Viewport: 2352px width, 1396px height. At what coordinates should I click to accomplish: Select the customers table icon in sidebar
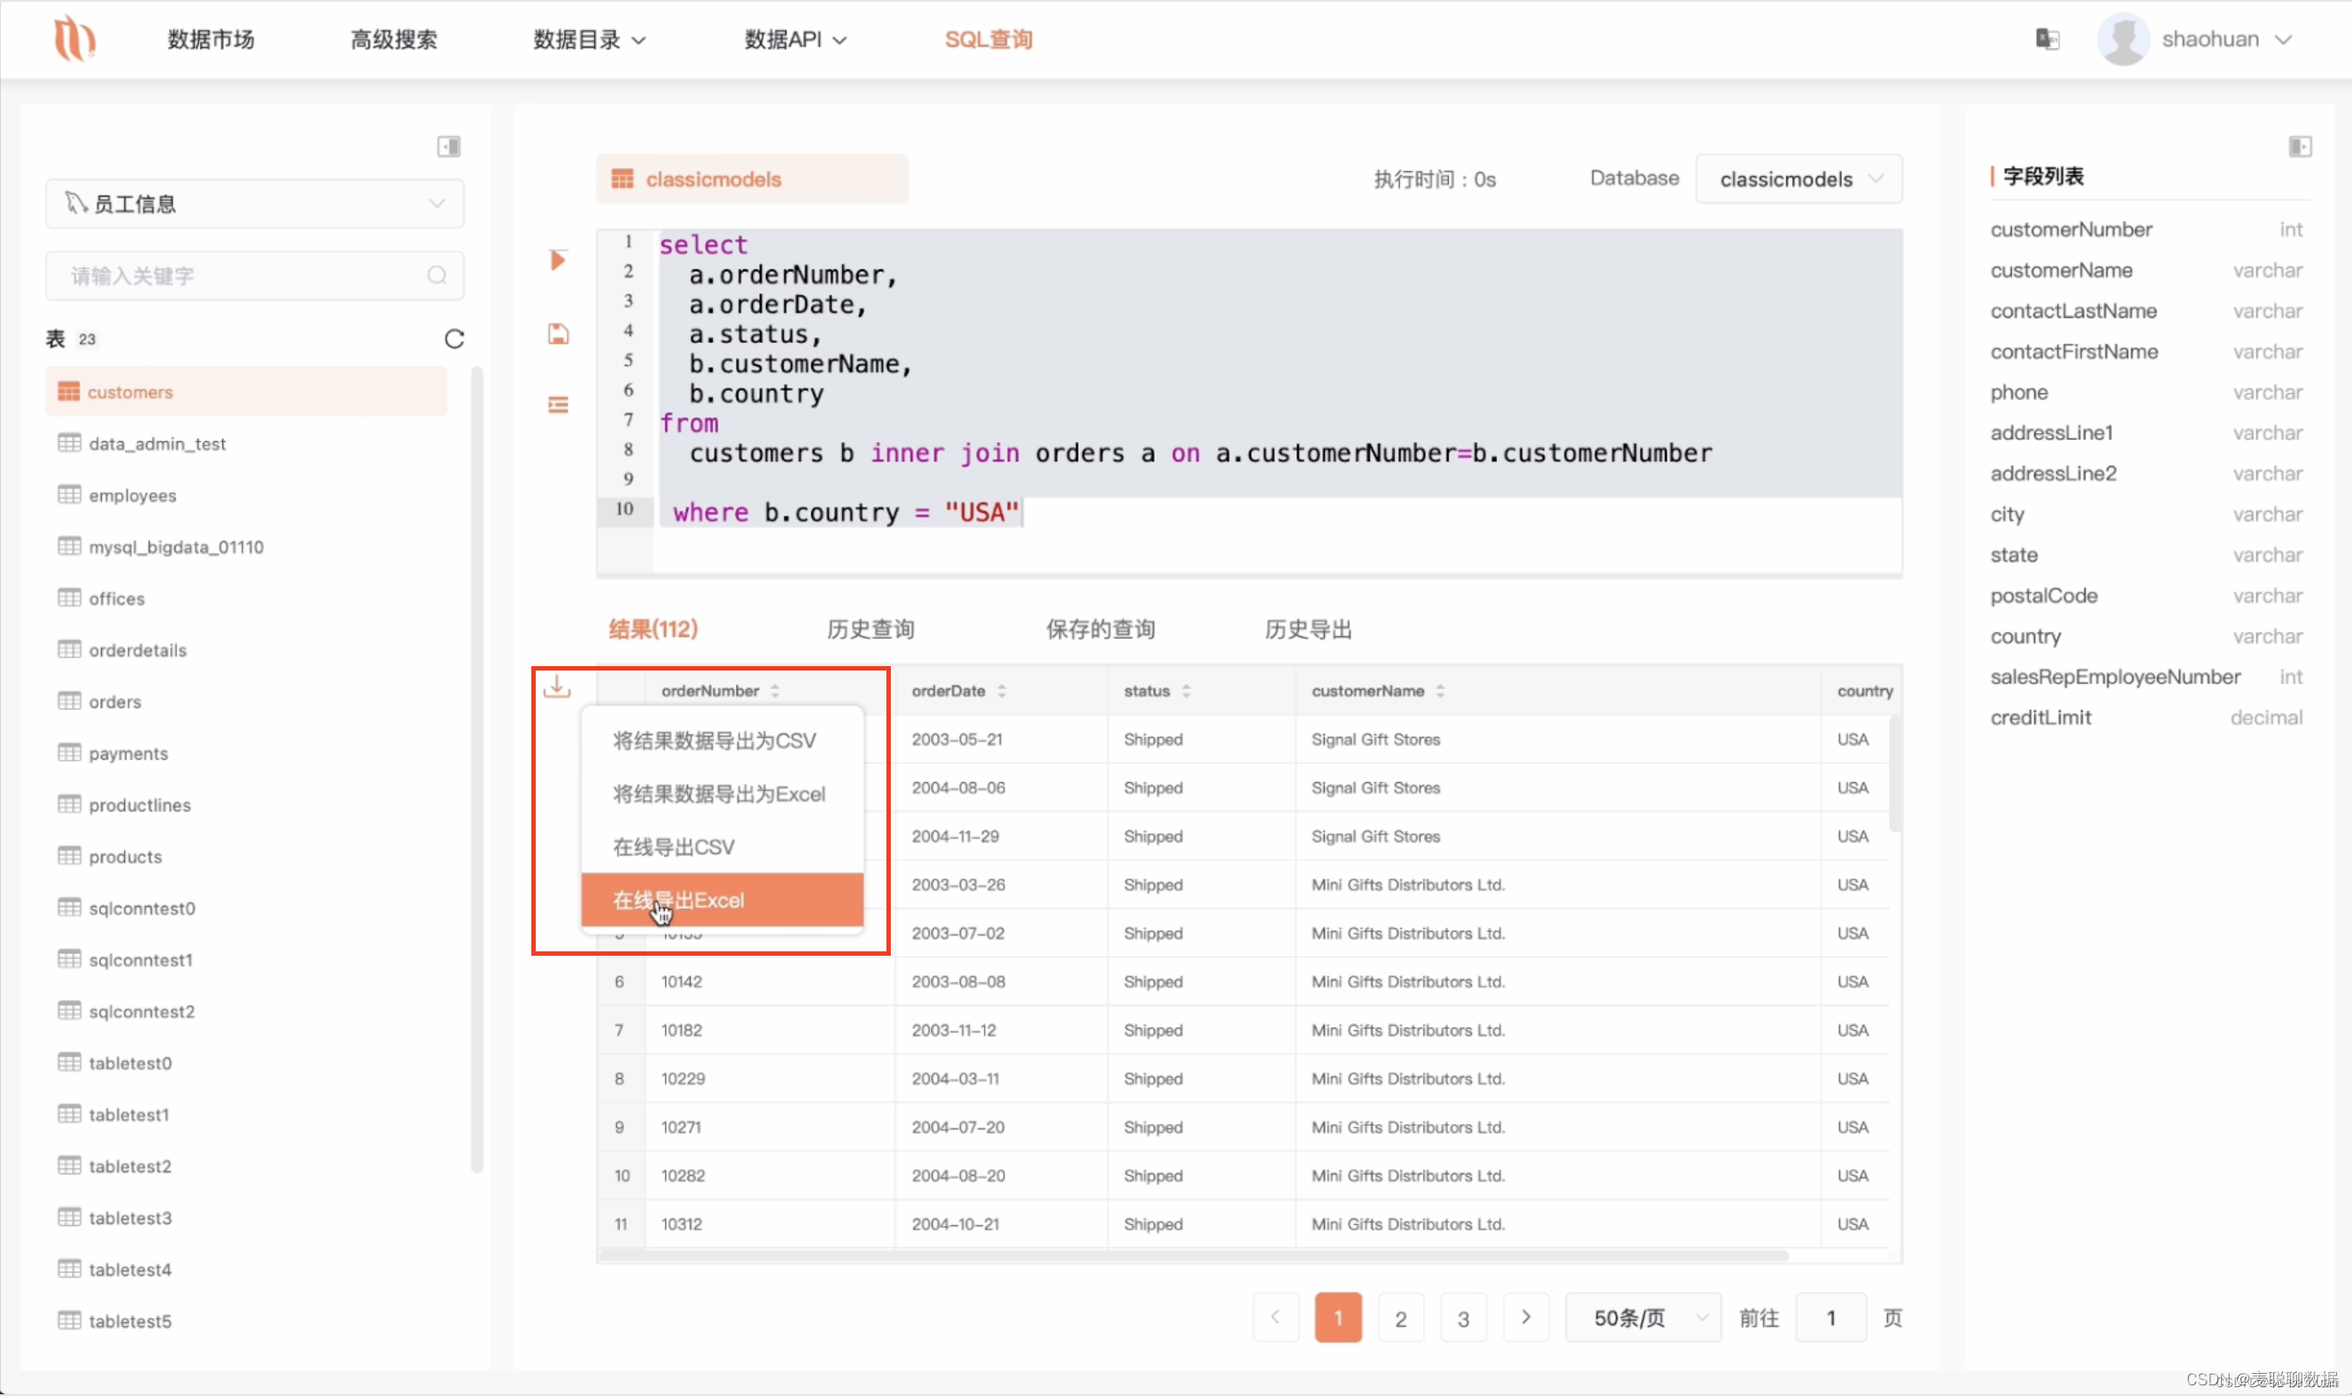pyautogui.click(x=69, y=392)
